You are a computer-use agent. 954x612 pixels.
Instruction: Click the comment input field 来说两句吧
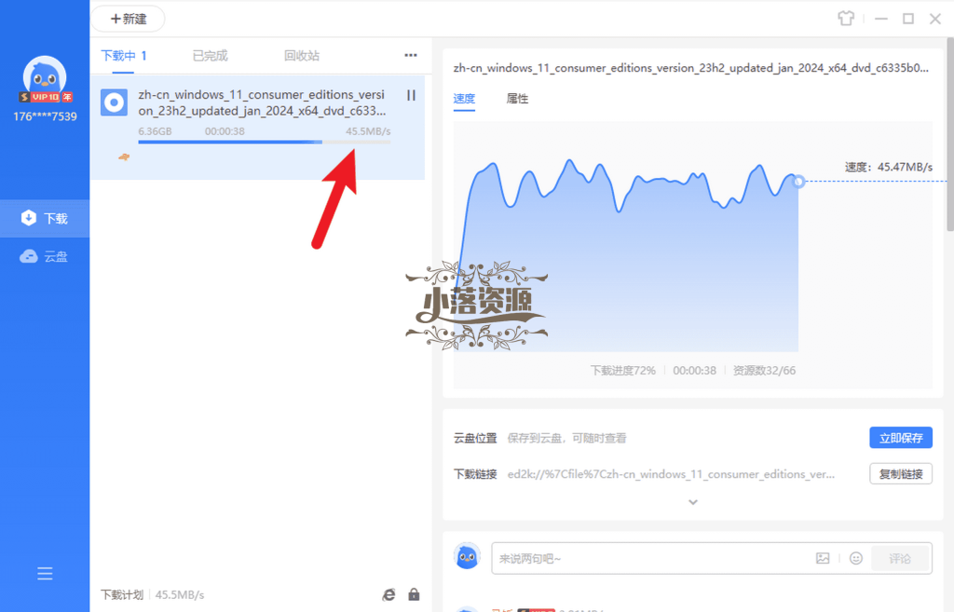(x=651, y=559)
